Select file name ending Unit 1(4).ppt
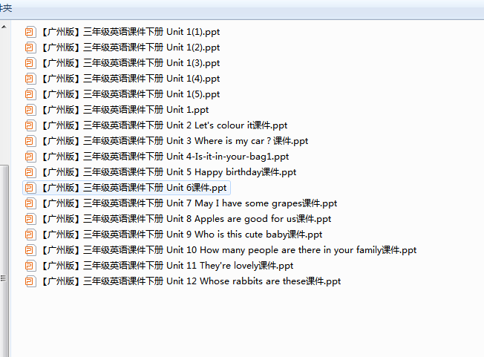The image size is (484, 357). point(131,79)
